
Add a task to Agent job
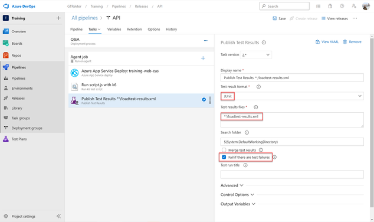(x=203, y=58)
